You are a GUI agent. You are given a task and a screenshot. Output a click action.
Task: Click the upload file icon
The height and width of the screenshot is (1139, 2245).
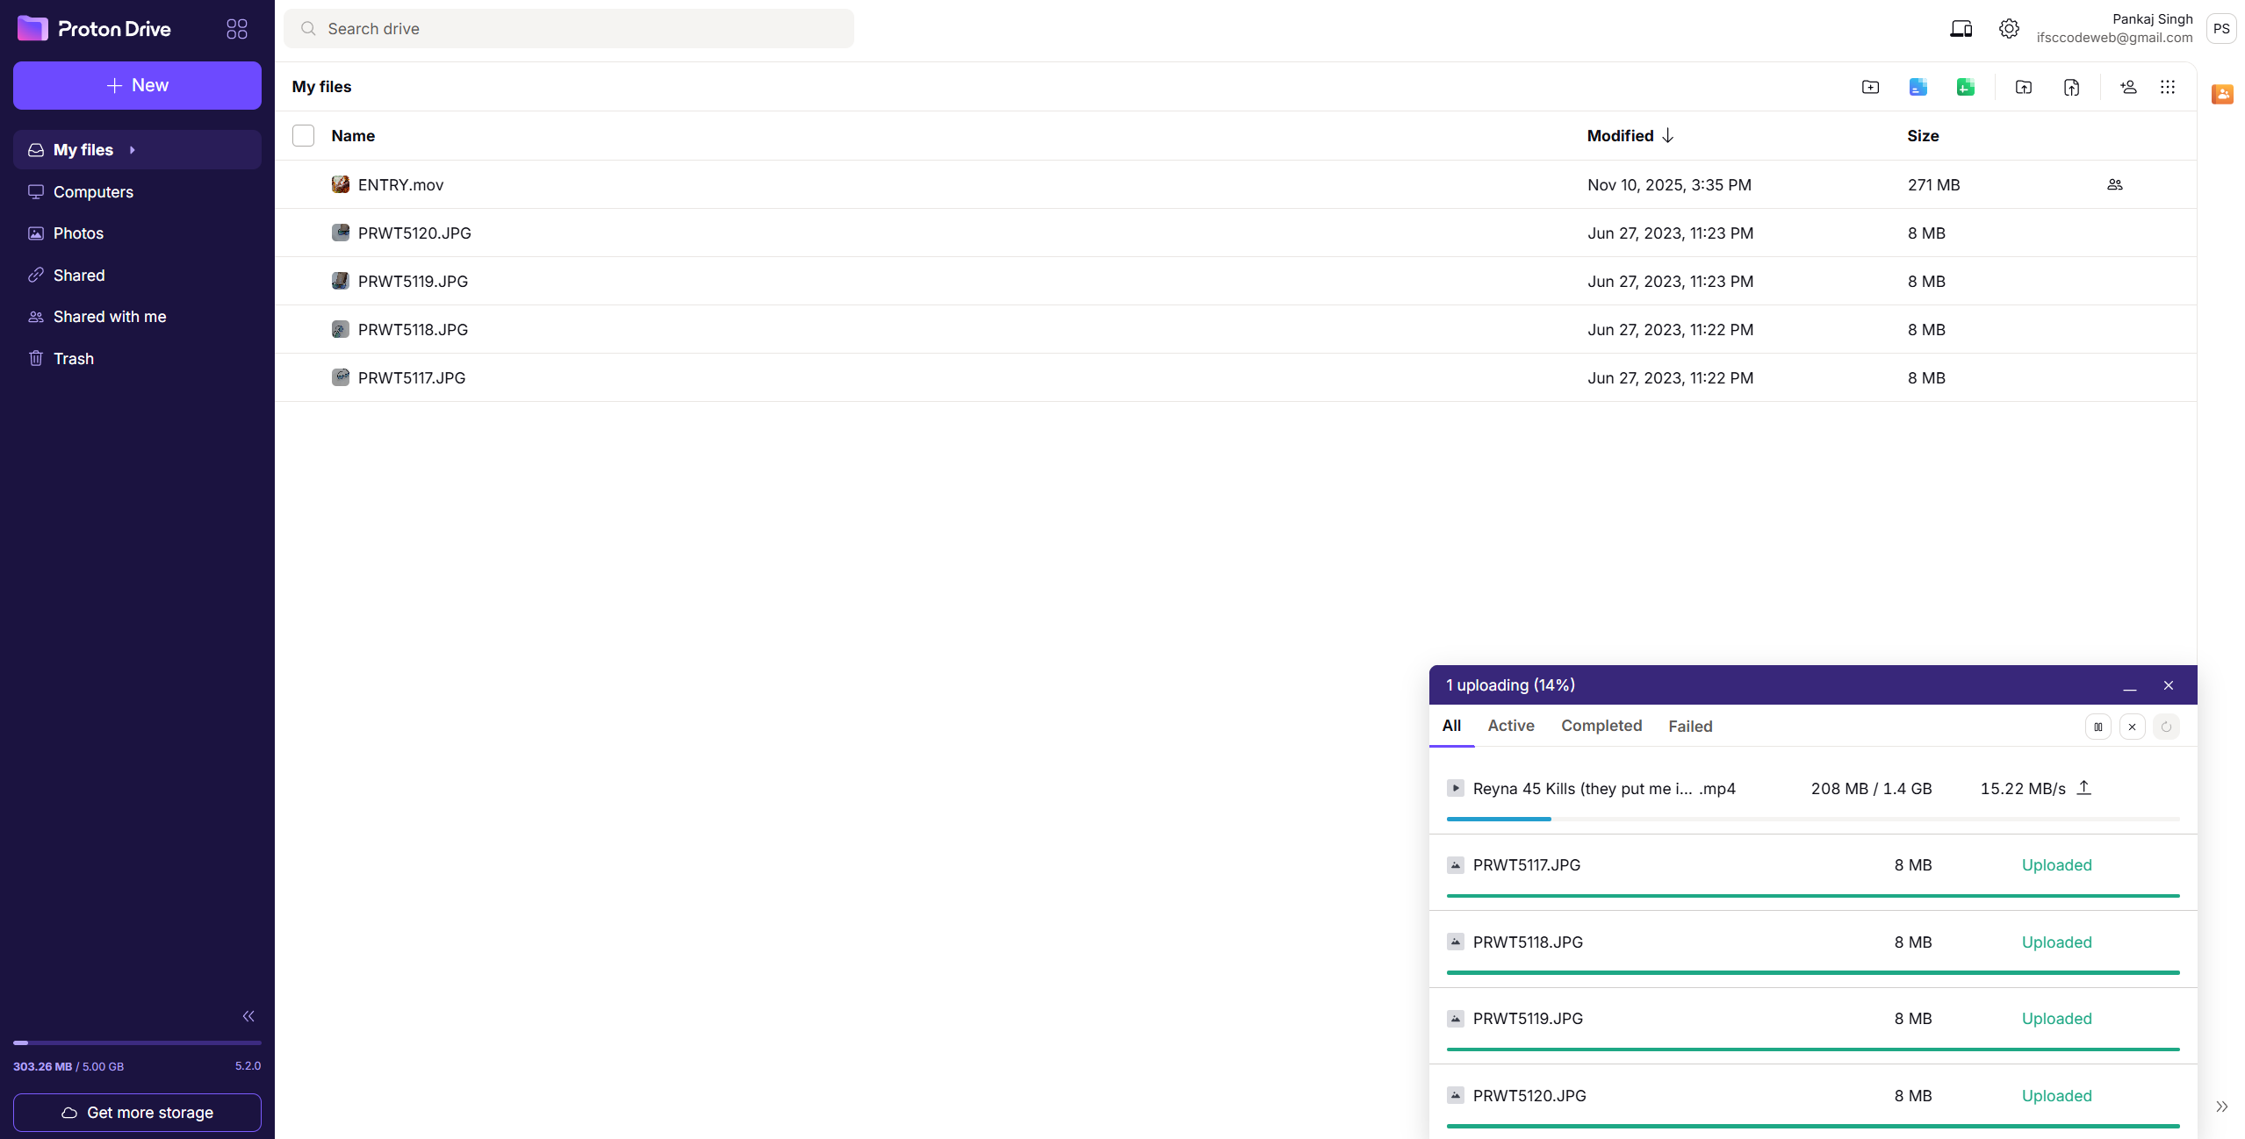tap(2071, 87)
